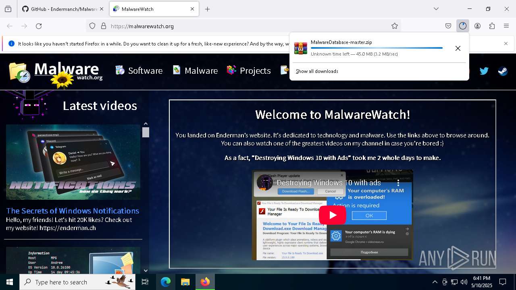Screen dimensions: 516x290
Task: Click the YouTube channel avatar in video
Action: coord(265,182)
